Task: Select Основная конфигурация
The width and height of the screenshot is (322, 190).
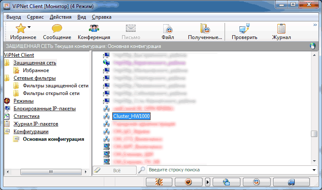Action: tap(54, 139)
